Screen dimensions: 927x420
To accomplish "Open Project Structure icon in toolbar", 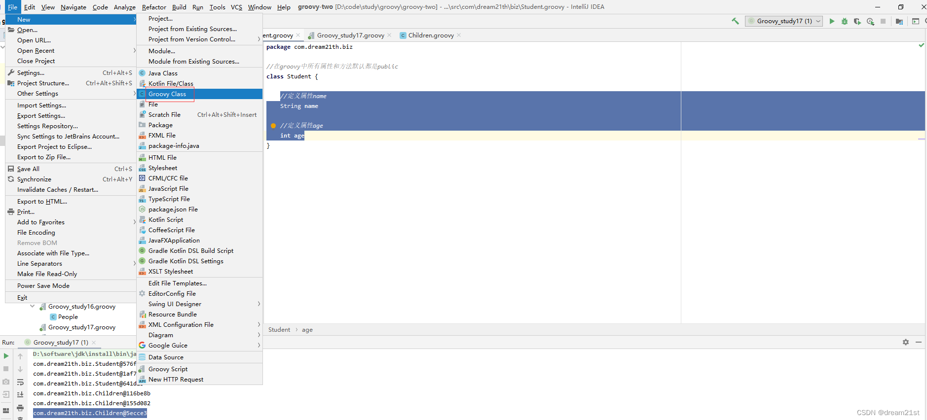I will [x=899, y=21].
